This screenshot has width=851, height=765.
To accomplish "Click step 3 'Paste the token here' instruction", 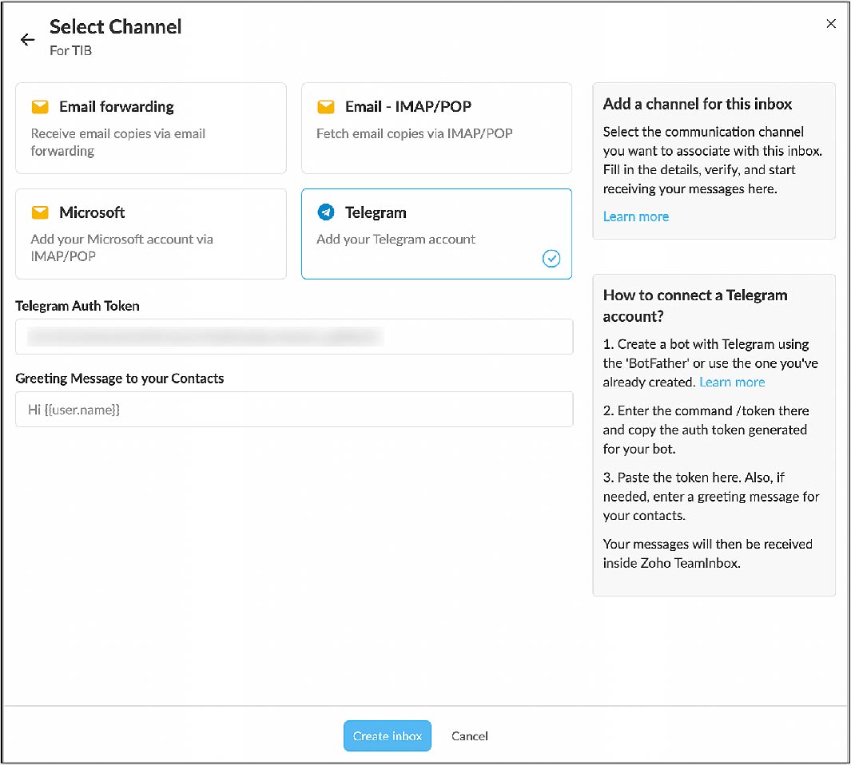I will coord(711,497).
